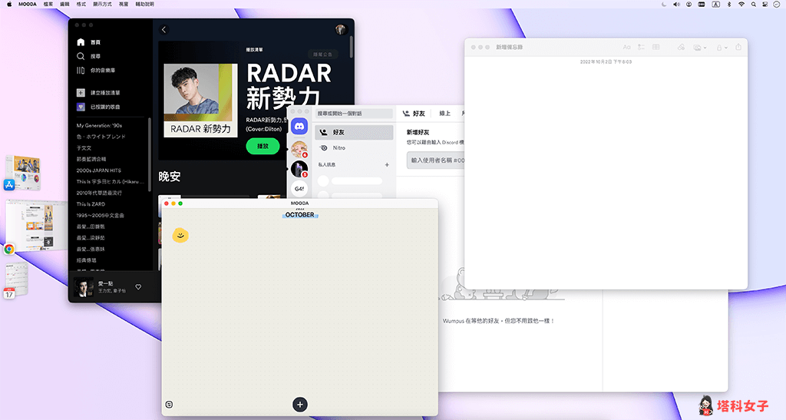The height and width of the screenshot is (420, 786).
Task: Open Spotlight search in menu bar
Action: coord(754,4)
